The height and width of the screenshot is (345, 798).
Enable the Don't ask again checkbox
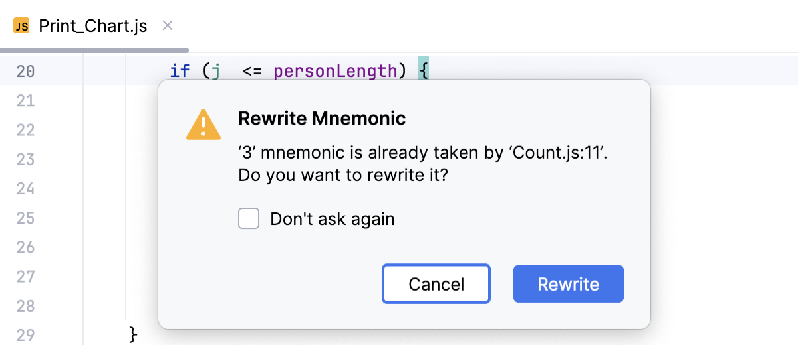tap(249, 218)
